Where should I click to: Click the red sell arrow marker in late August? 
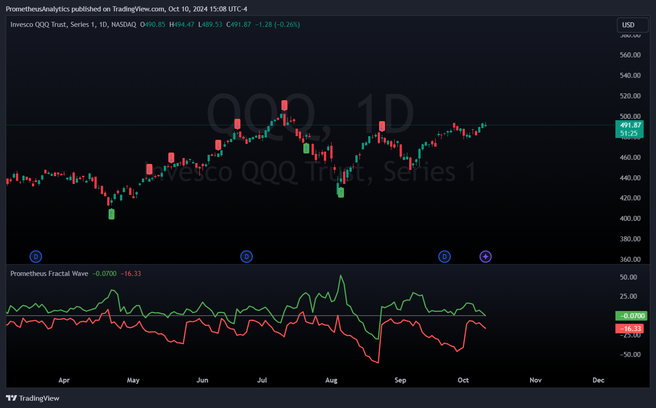coord(382,126)
